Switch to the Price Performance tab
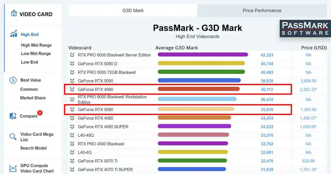 point(262,10)
